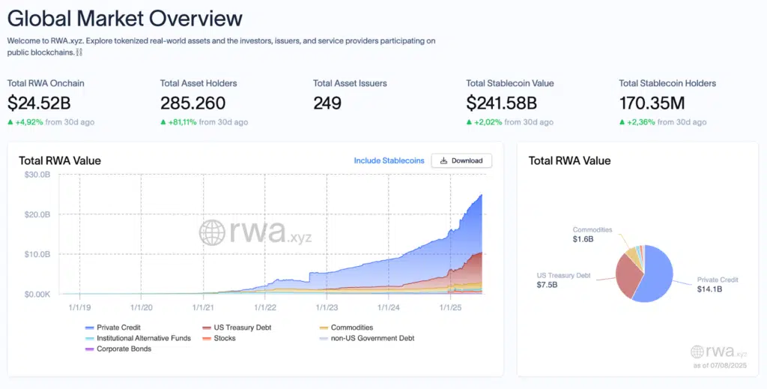767x389 pixels.
Task: Click the translate icon after welcome text
Action: pos(79,53)
